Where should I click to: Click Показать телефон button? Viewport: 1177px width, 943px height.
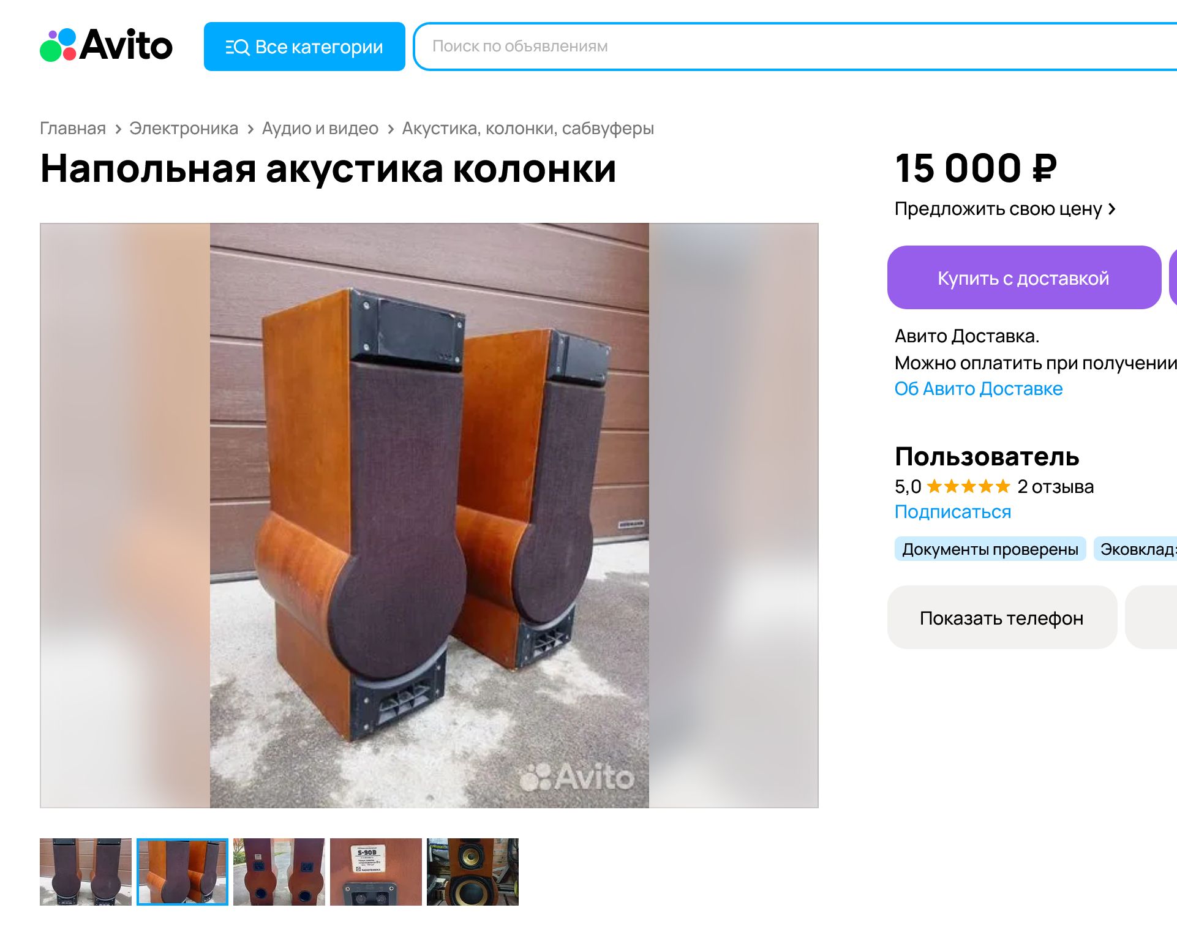tap(1002, 618)
